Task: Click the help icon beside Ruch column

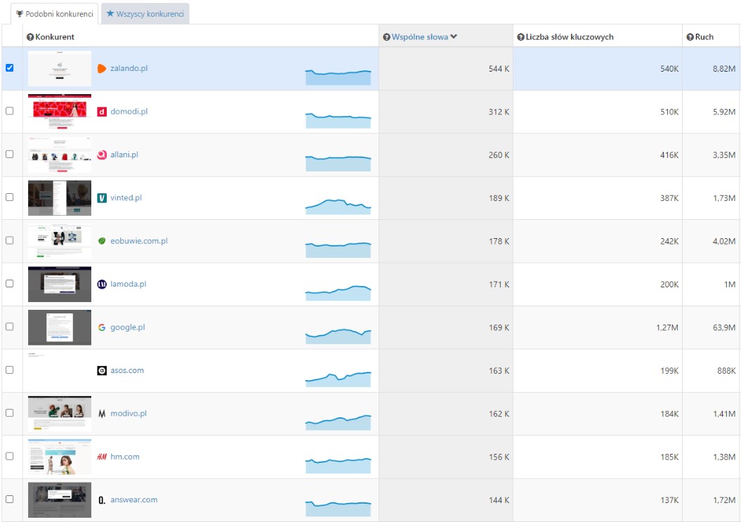Action: (690, 37)
